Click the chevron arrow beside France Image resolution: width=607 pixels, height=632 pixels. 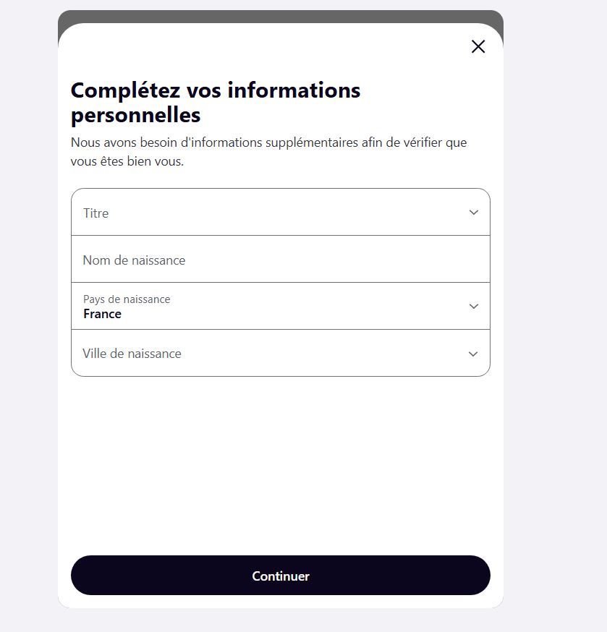(x=474, y=307)
